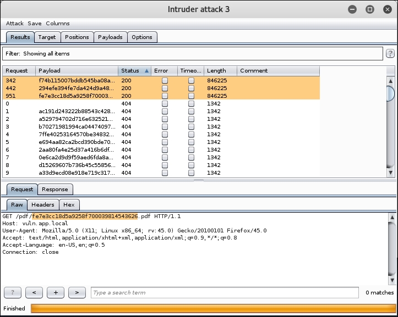
Task: Switch to the Payloads tab
Action: click(x=110, y=37)
